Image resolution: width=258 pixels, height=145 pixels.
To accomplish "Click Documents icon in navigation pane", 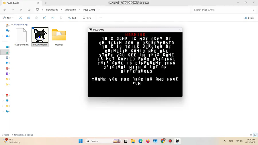I will click(7, 58).
